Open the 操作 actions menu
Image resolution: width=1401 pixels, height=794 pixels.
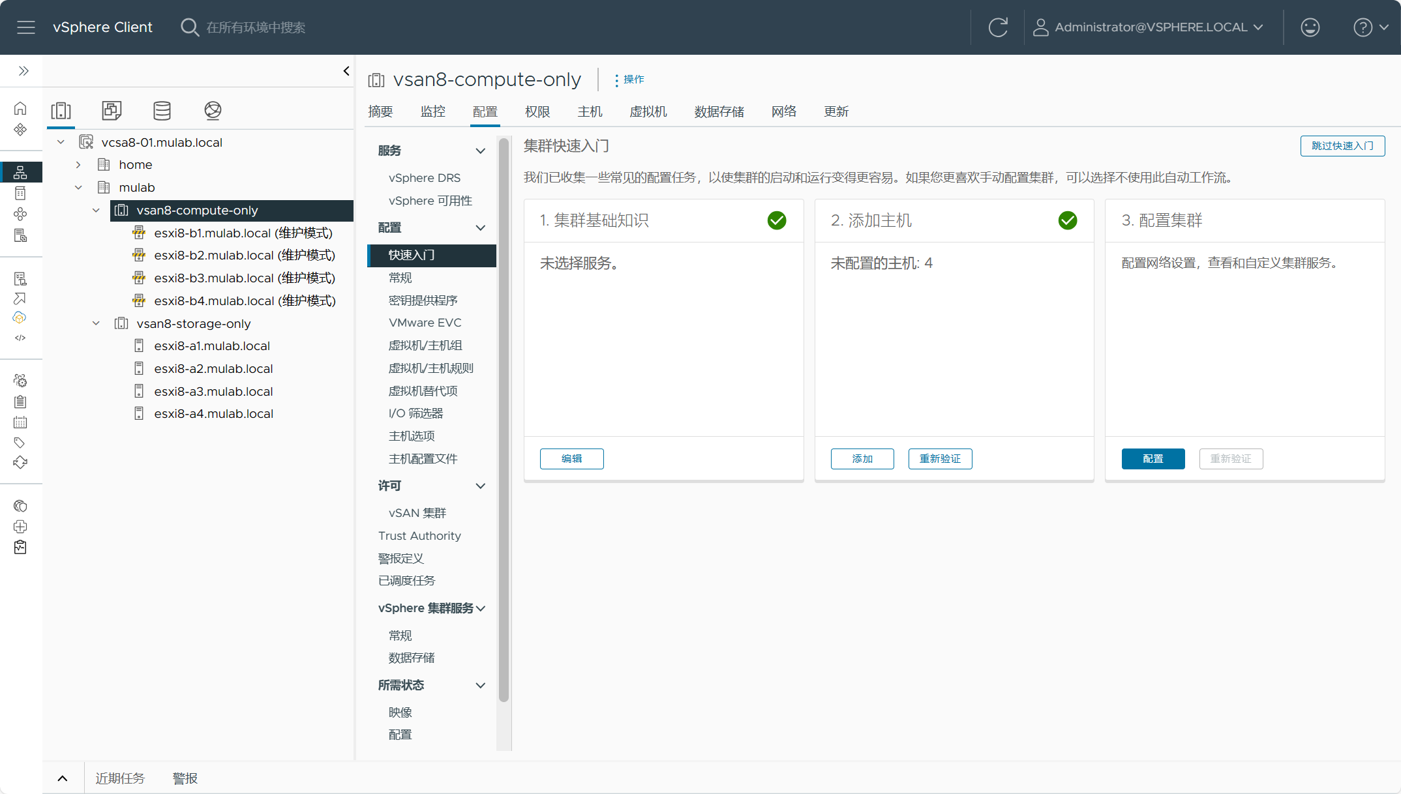tap(629, 80)
